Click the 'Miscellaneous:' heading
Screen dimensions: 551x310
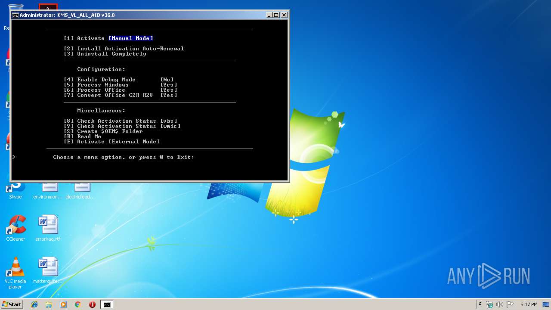point(102,111)
